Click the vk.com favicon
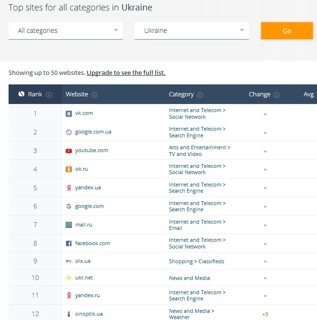317x320 pixels. pyautogui.click(x=69, y=114)
